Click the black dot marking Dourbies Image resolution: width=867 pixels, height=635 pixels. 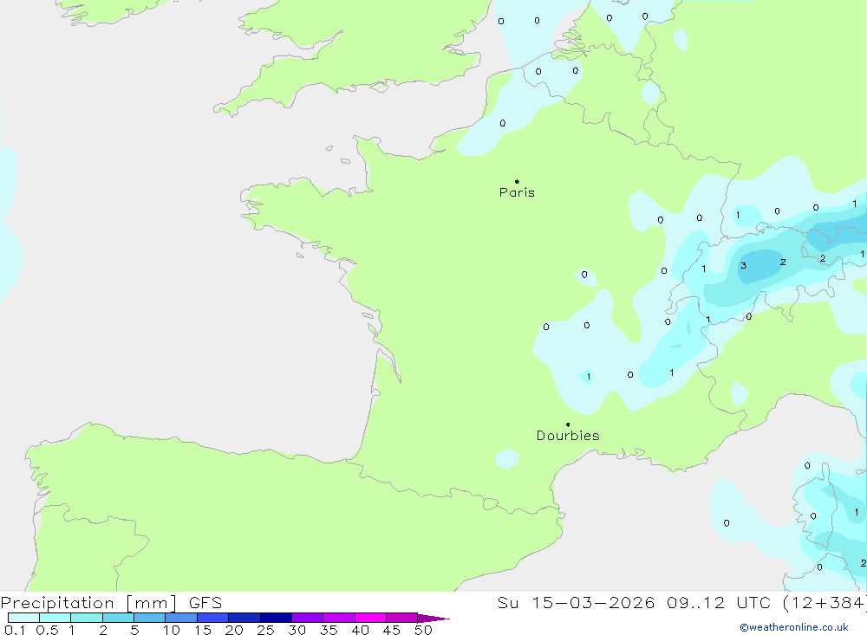(568, 424)
